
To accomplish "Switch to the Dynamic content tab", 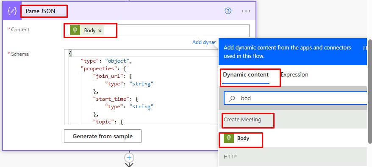I will pos(246,75).
